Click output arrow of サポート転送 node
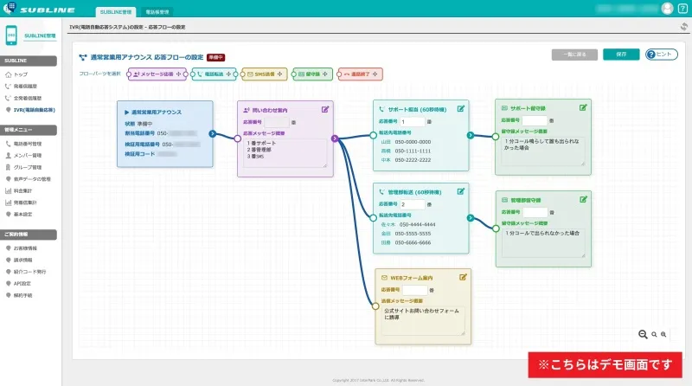The image size is (692, 386). (x=471, y=135)
